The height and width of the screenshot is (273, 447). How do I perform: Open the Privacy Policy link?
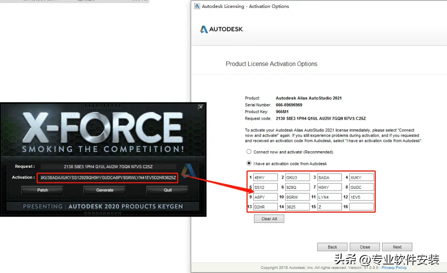(x=394, y=268)
